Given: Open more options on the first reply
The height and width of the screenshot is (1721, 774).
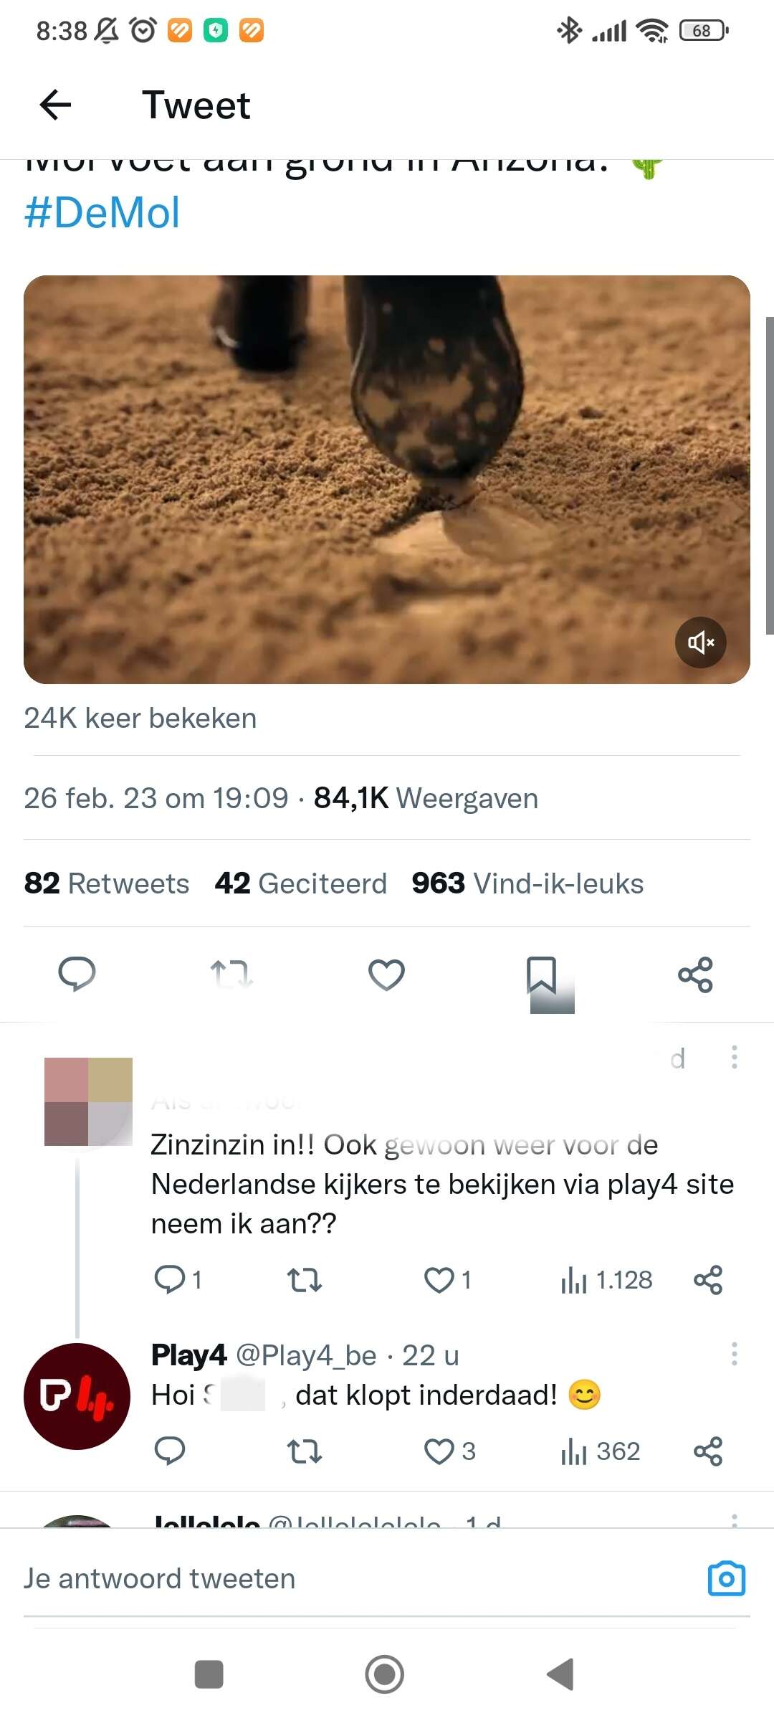Looking at the screenshot, I should tap(734, 1057).
